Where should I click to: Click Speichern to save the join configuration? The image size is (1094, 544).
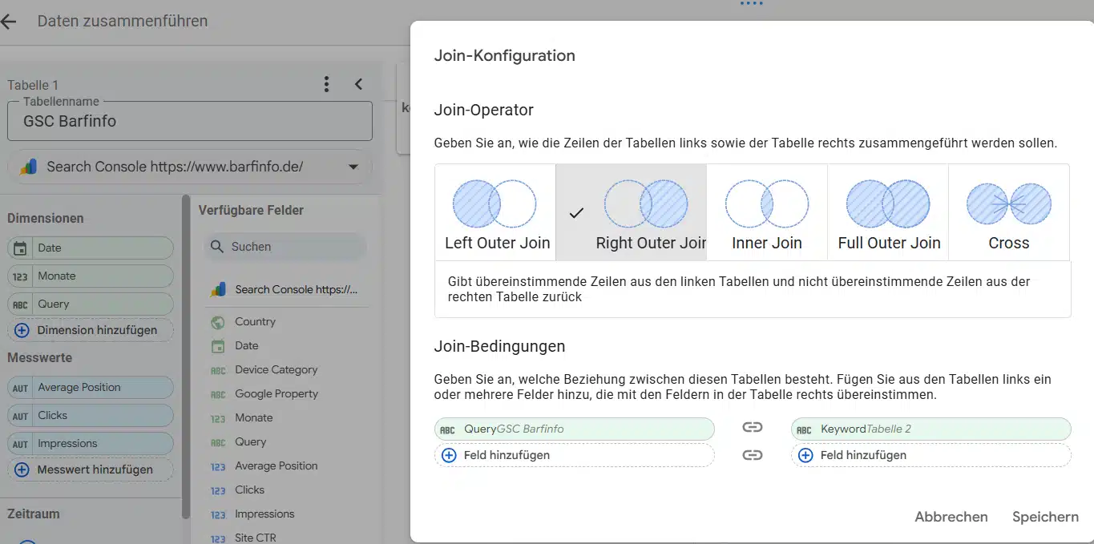pos(1044,517)
